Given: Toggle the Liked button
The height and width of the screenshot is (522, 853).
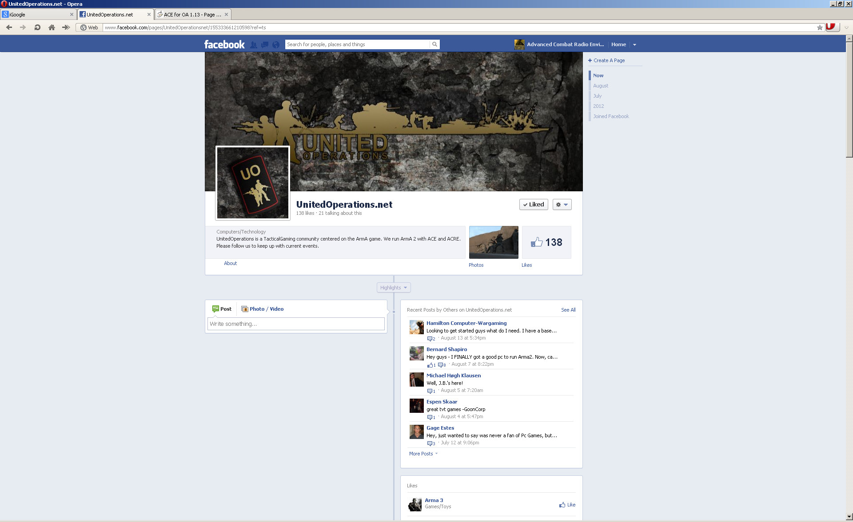Looking at the screenshot, I should 534,205.
